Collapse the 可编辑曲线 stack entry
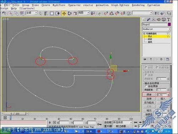 pos(144,34)
